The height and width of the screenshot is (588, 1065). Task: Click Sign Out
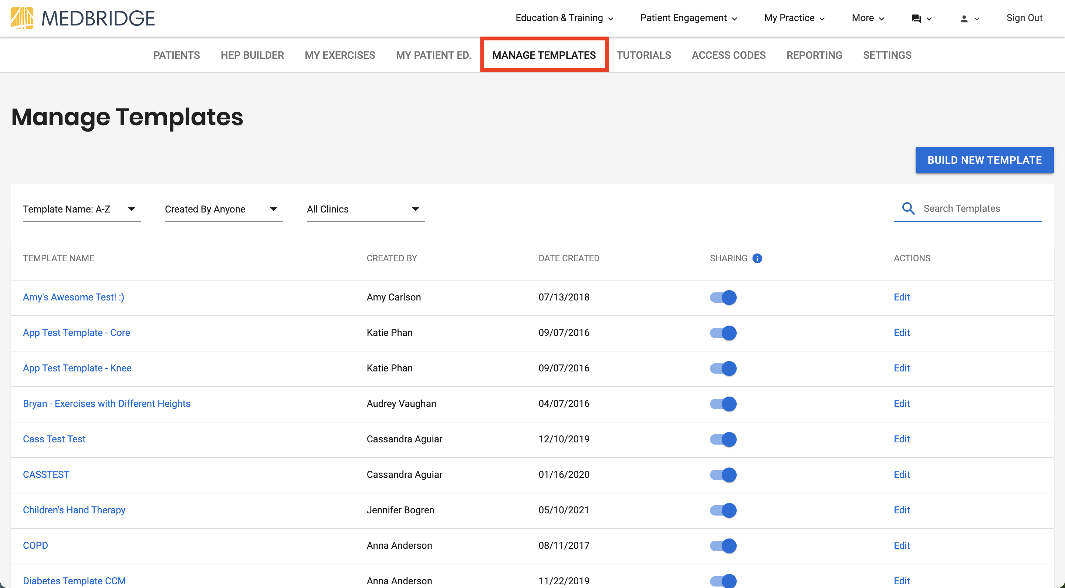click(x=1024, y=18)
